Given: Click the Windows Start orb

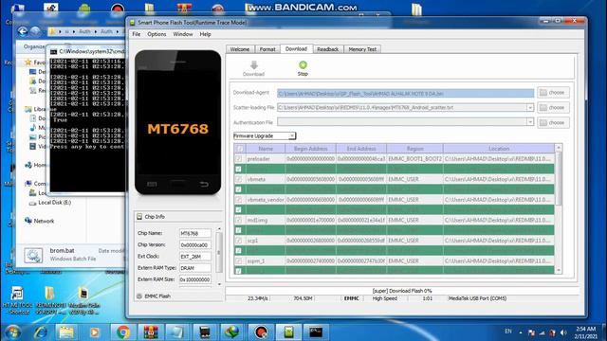Looking at the screenshot, I should 12,332.
